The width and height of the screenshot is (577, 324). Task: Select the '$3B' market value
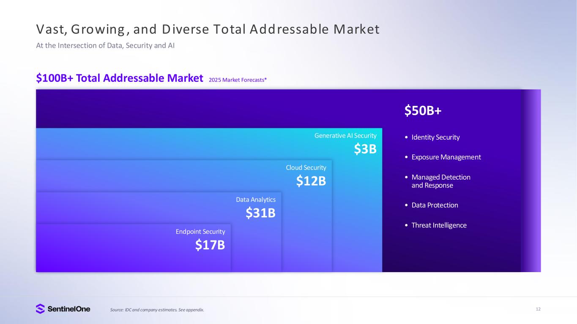(x=365, y=149)
